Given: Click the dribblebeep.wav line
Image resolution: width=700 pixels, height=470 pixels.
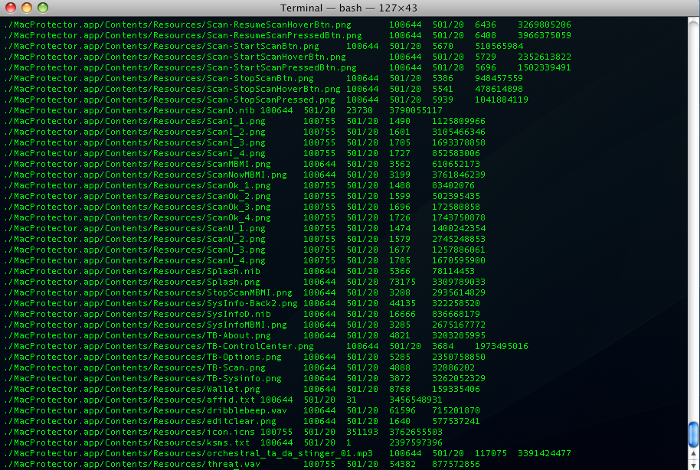Looking at the screenshot, I should pyautogui.click(x=145, y=410).
